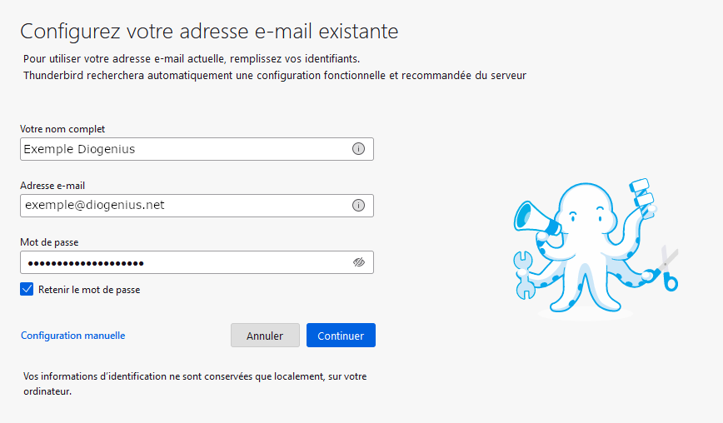Uncheck the Retenir le mot de passe checkbox
The image size is (723, 423).
pos(27,290)
